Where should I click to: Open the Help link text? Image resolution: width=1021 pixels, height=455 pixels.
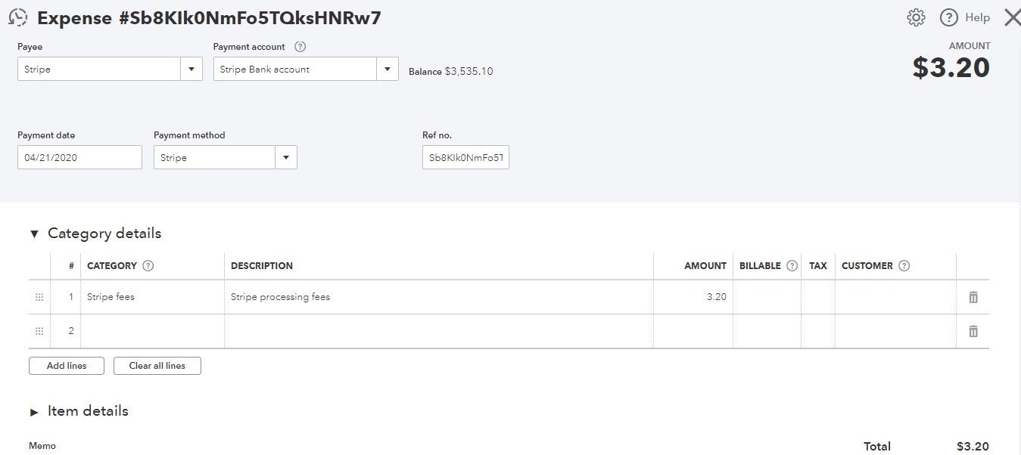(x=977, y=17)
